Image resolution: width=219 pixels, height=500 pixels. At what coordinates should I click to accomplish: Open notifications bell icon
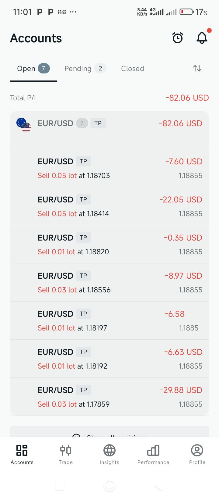202,38
